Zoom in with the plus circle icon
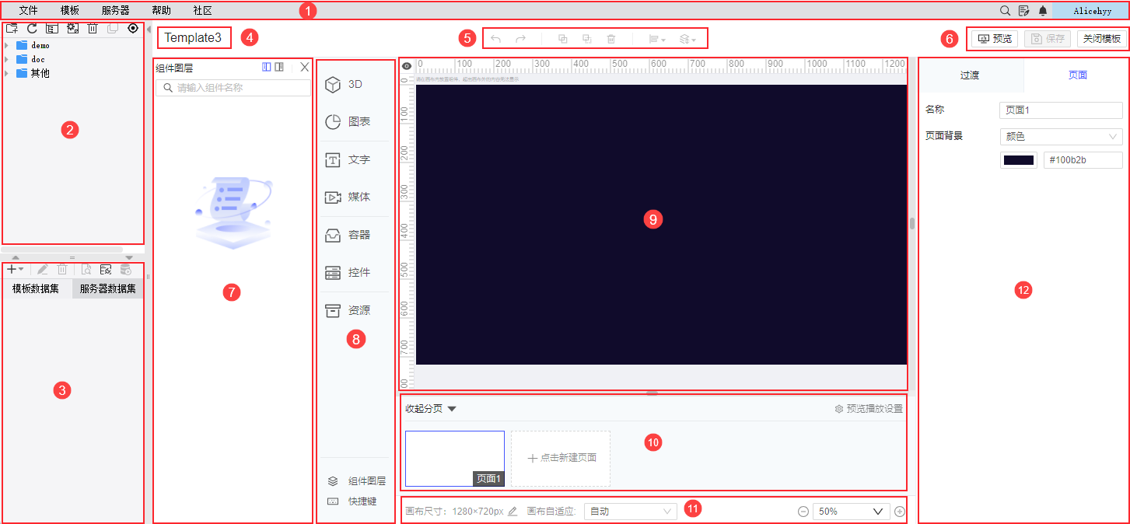The height and width of the screenshot is (524, 1130). 900,512
